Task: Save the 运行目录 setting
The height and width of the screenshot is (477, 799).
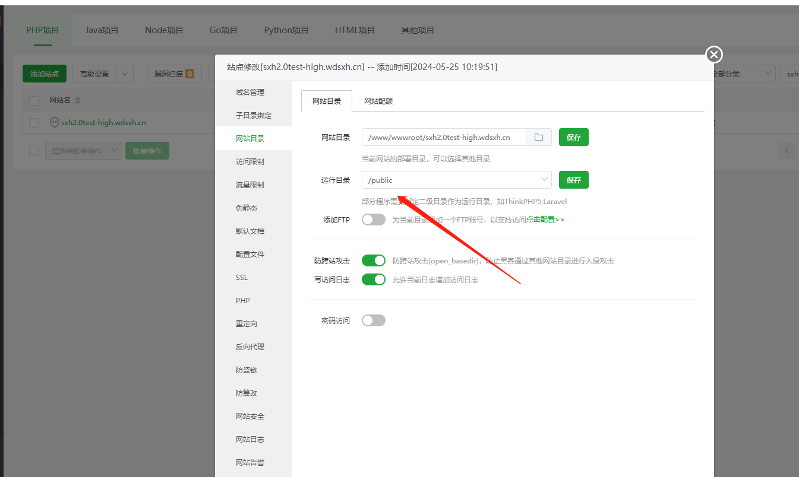Action: [574, 180]
